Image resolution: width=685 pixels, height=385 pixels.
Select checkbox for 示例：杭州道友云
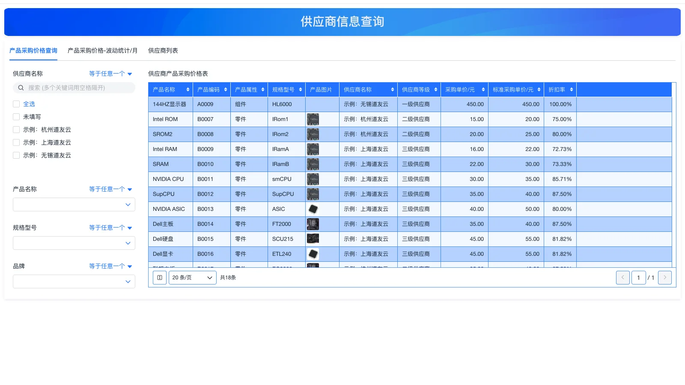click(16, 130)
